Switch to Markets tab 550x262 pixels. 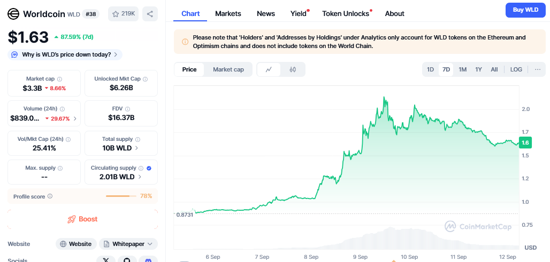click(x=228, y=14)
